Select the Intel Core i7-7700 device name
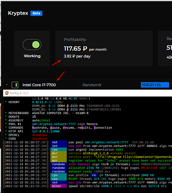Image resolution: width=172 pixels, height=193 pixels. pos(39,85)
